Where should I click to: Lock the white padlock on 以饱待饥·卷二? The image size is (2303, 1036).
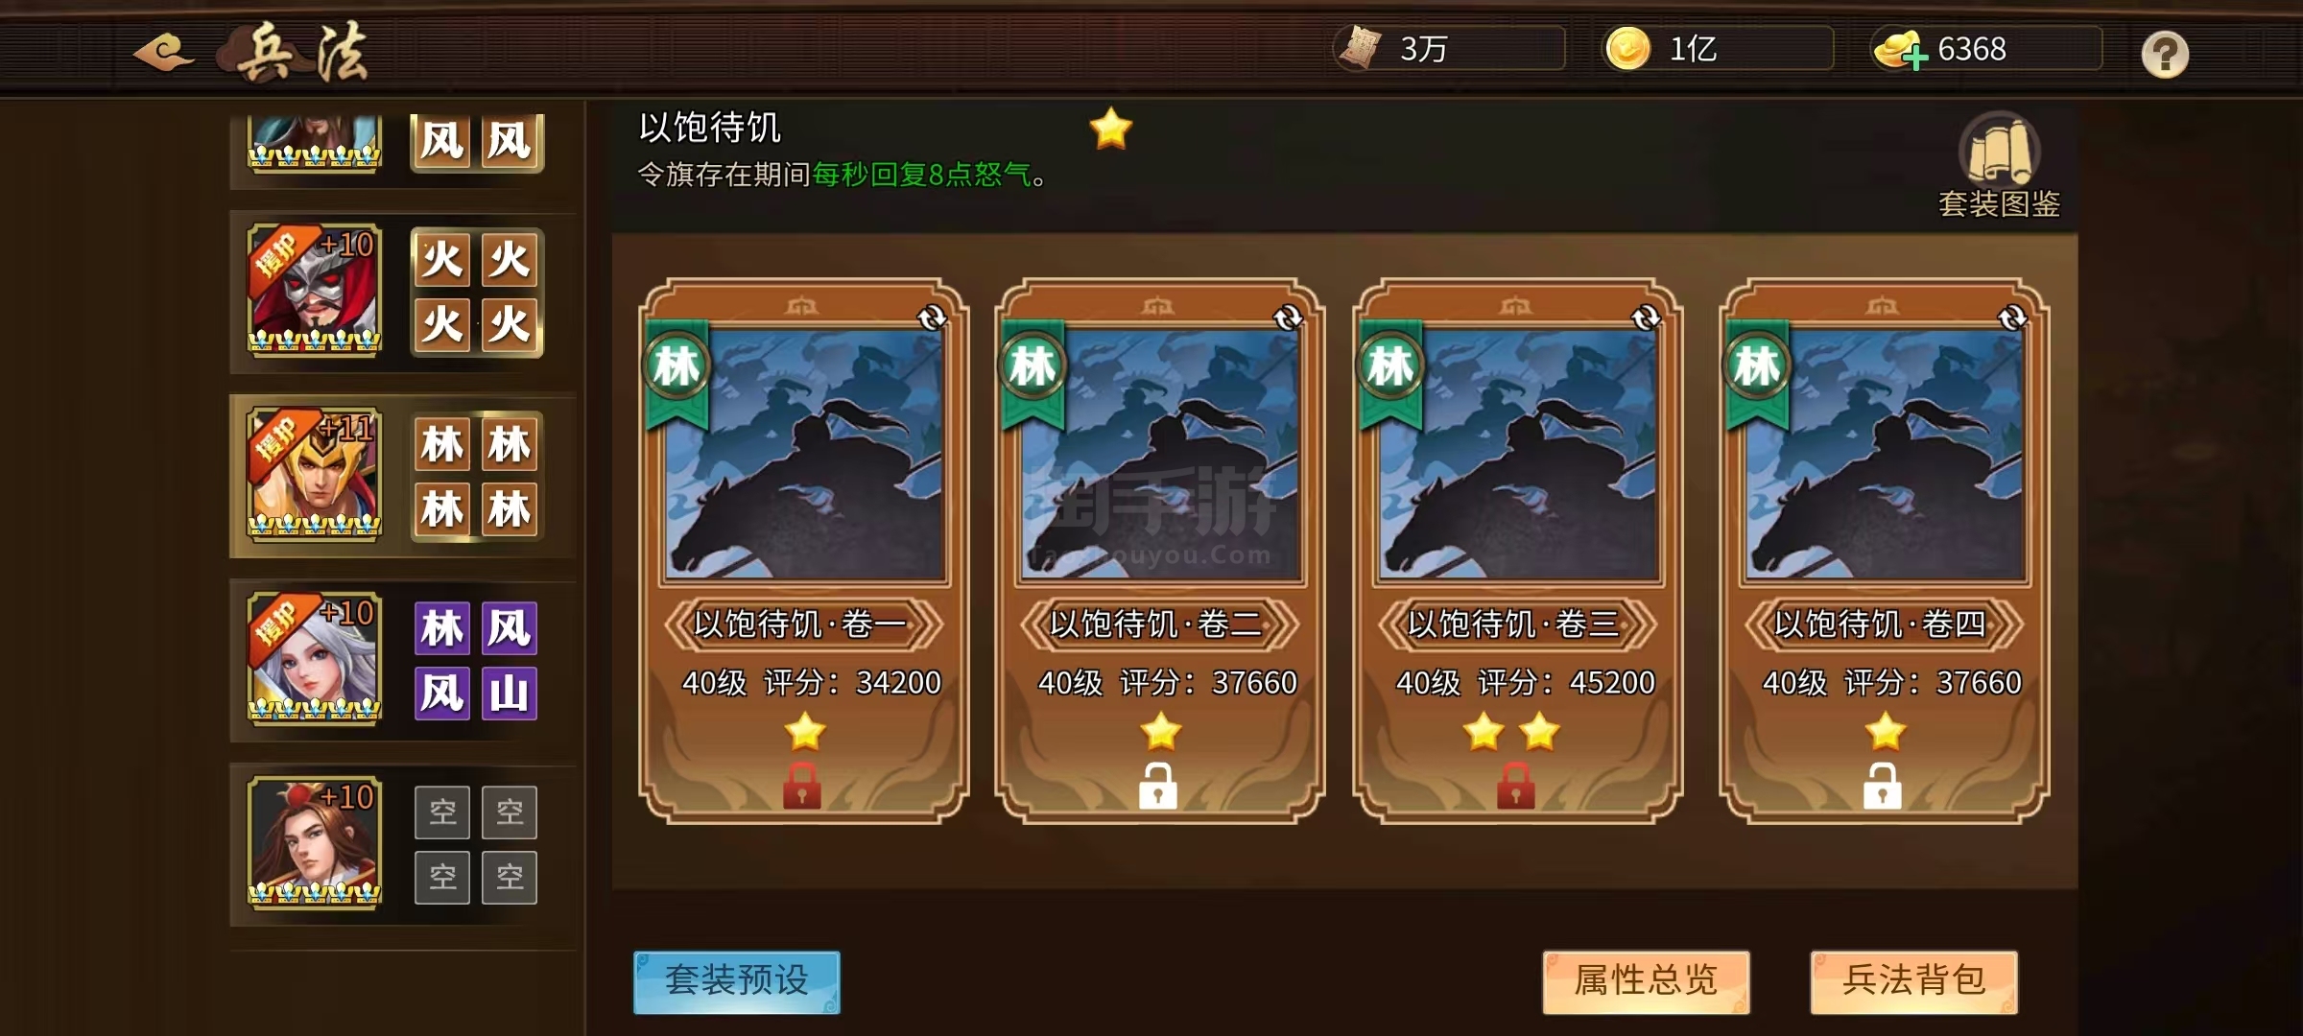pos(1158,786)
